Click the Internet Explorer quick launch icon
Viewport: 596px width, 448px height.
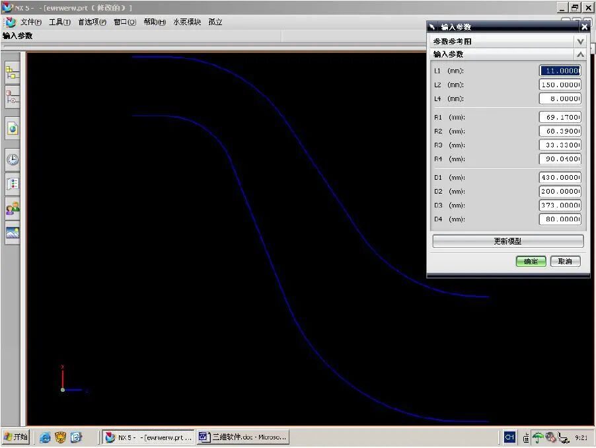coord(45,437)
